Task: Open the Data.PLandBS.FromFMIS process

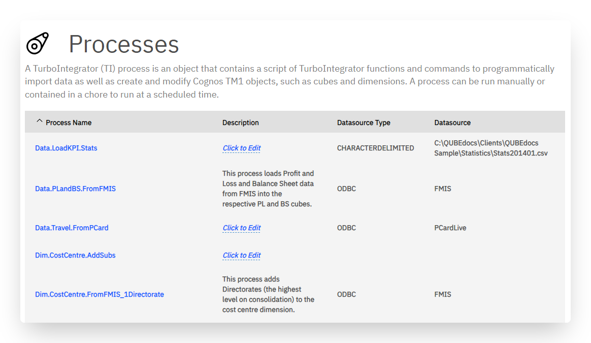Action: 75,189
